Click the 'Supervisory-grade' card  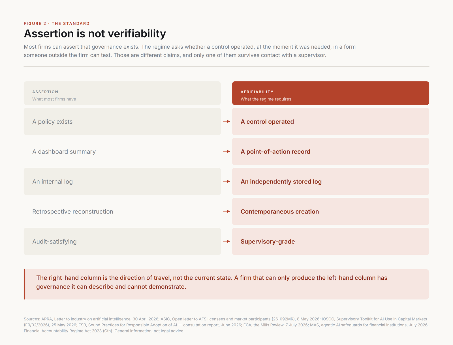[x=331, y=241]
